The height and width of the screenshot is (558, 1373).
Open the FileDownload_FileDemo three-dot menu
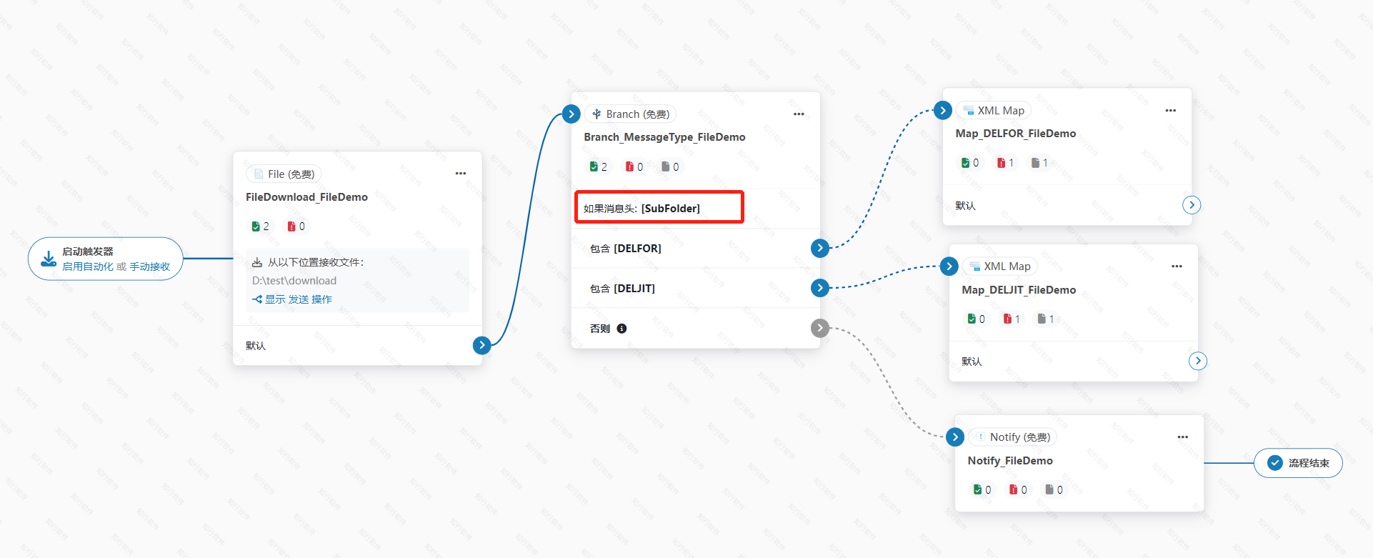(461, 174)
